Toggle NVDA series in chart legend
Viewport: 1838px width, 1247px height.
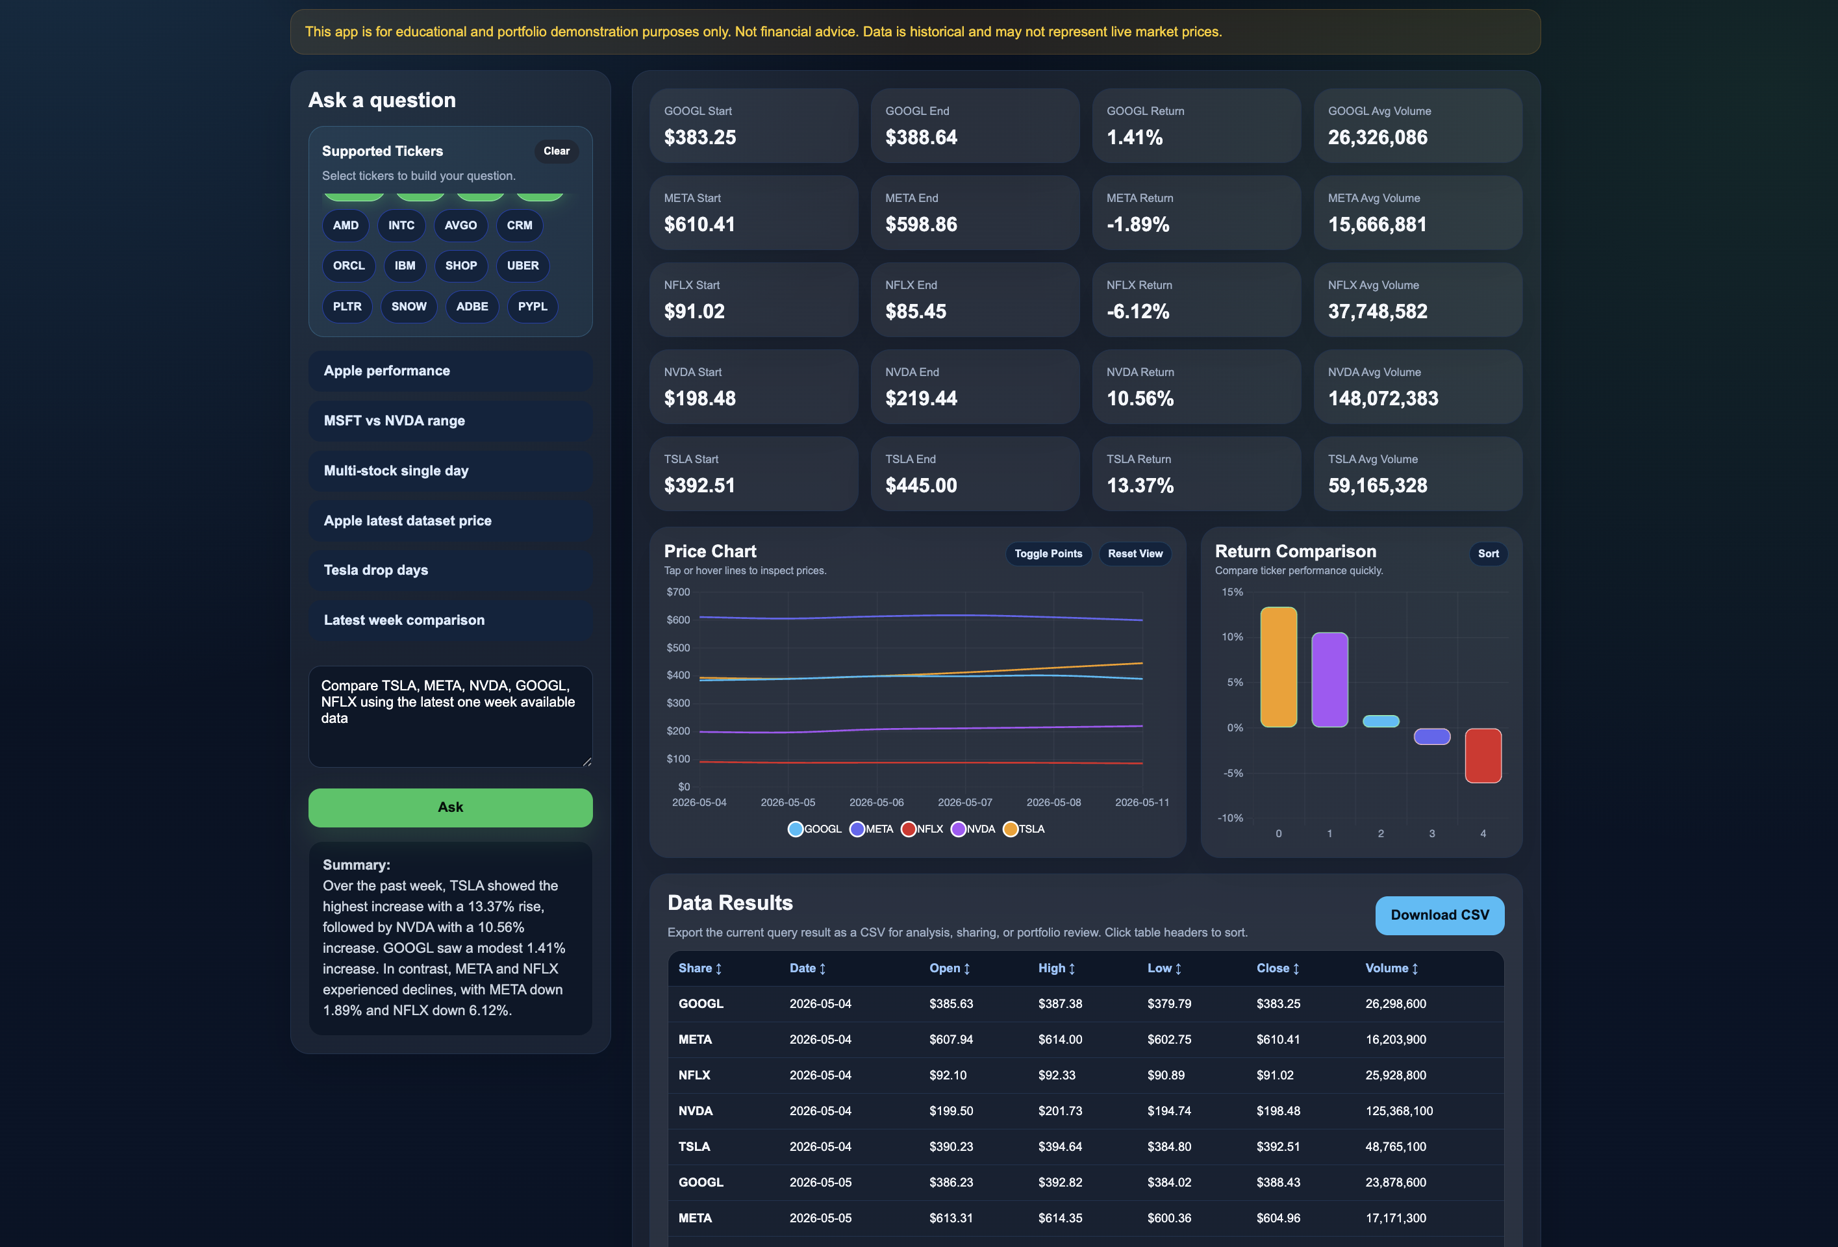(x=973, y=829)
